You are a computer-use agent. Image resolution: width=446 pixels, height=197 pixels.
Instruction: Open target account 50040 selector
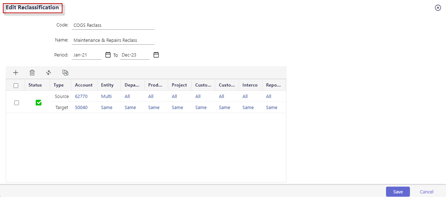81,108
